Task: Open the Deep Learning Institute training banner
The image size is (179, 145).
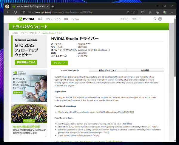Action: point(29,86)
